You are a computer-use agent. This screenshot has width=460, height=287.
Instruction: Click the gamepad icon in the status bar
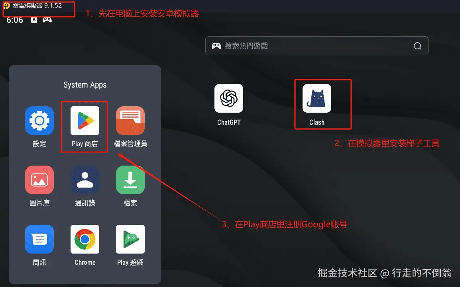pyautogui.click(x=47, y=20)
